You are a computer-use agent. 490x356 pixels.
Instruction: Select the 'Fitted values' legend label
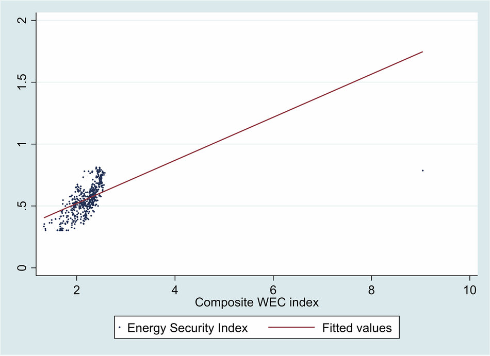(357, 328)
